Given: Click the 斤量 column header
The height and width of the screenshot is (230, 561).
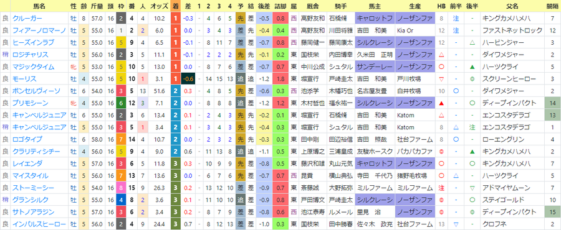Looking at the screenshot, I should [97, 6].
